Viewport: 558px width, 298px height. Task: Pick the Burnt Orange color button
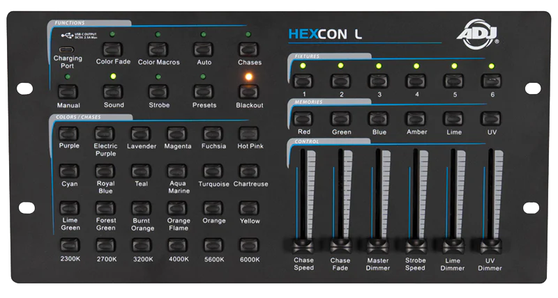click(142, 209)
